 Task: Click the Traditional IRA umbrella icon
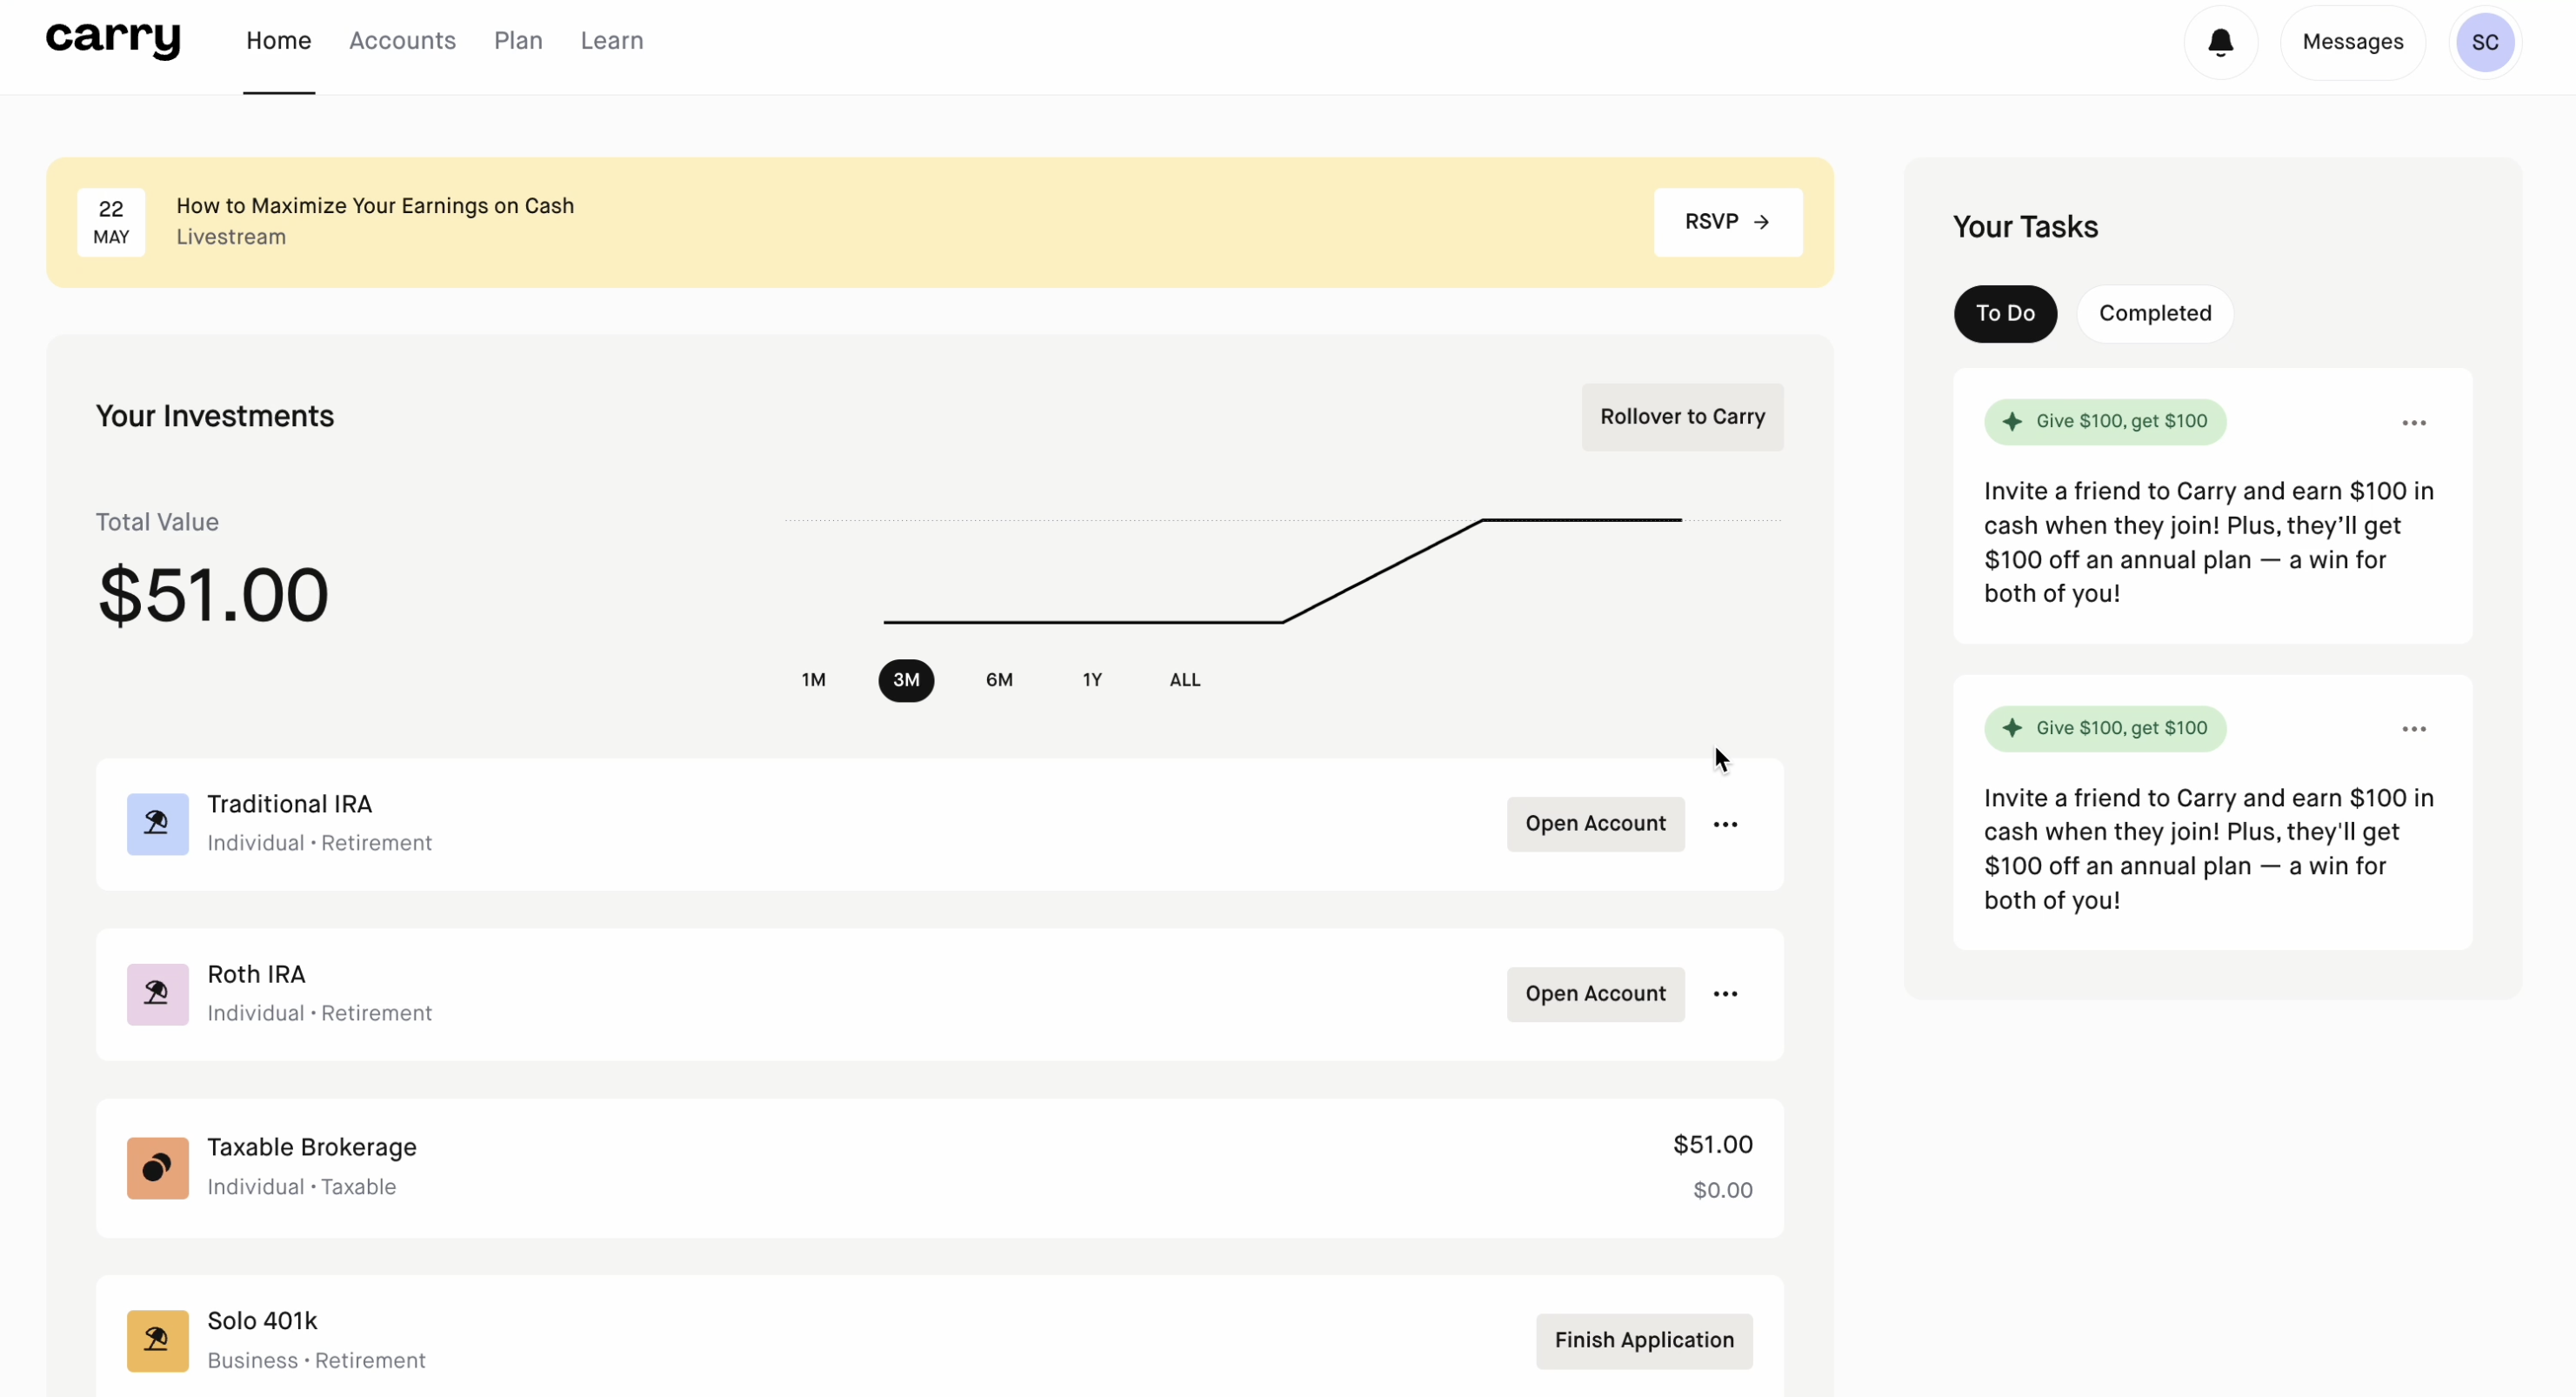point(157,824)
